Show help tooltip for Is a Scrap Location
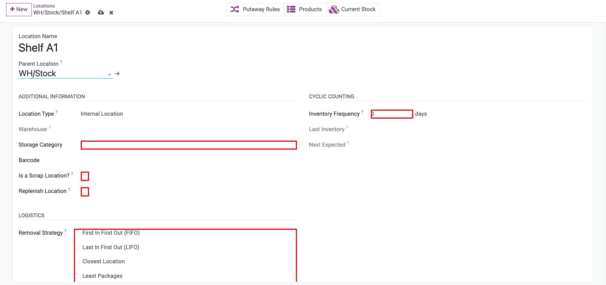Image resolution: width=606 pixels, height=285 pixels. click(x=72, y=174)
